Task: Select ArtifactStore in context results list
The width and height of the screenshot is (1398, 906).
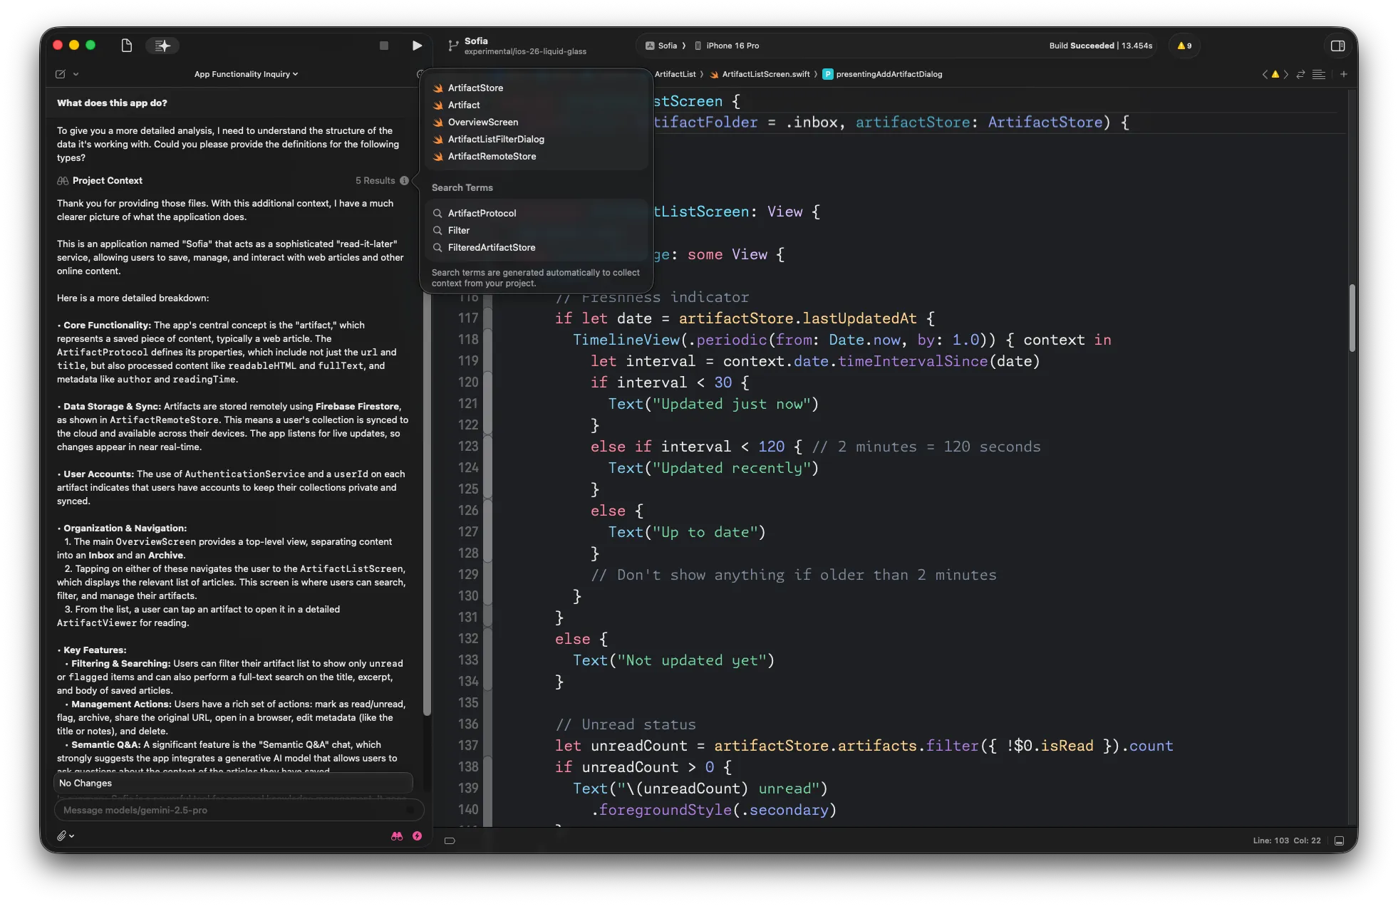Action: pos(475,88)
